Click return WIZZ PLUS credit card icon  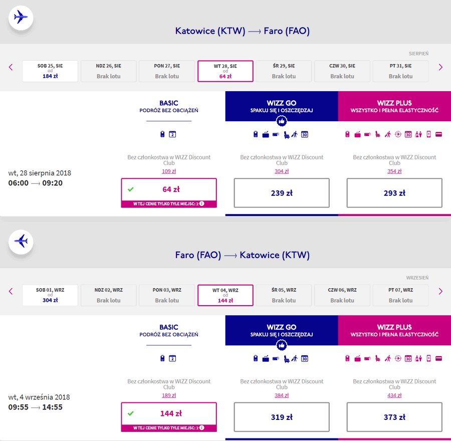click(x=438, y=358)
